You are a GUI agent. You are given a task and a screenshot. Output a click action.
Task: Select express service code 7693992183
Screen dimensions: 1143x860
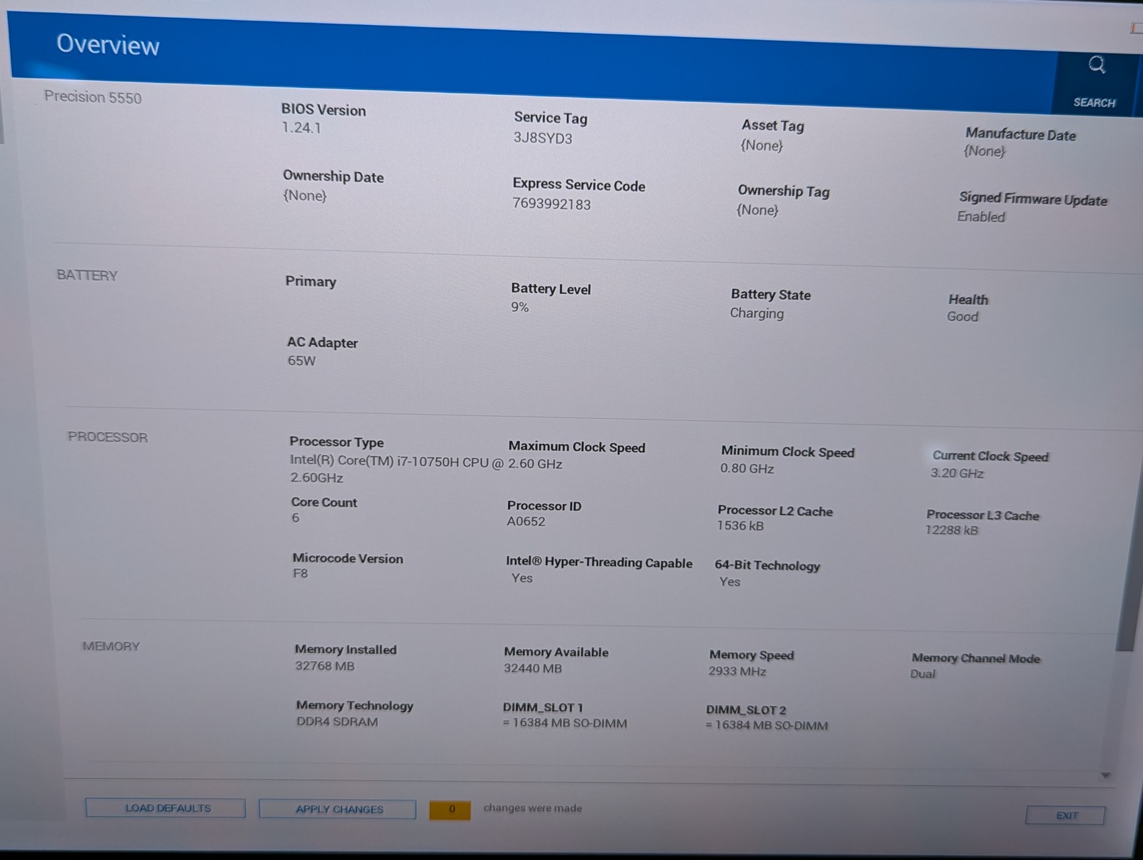click(x=551, y=204)
